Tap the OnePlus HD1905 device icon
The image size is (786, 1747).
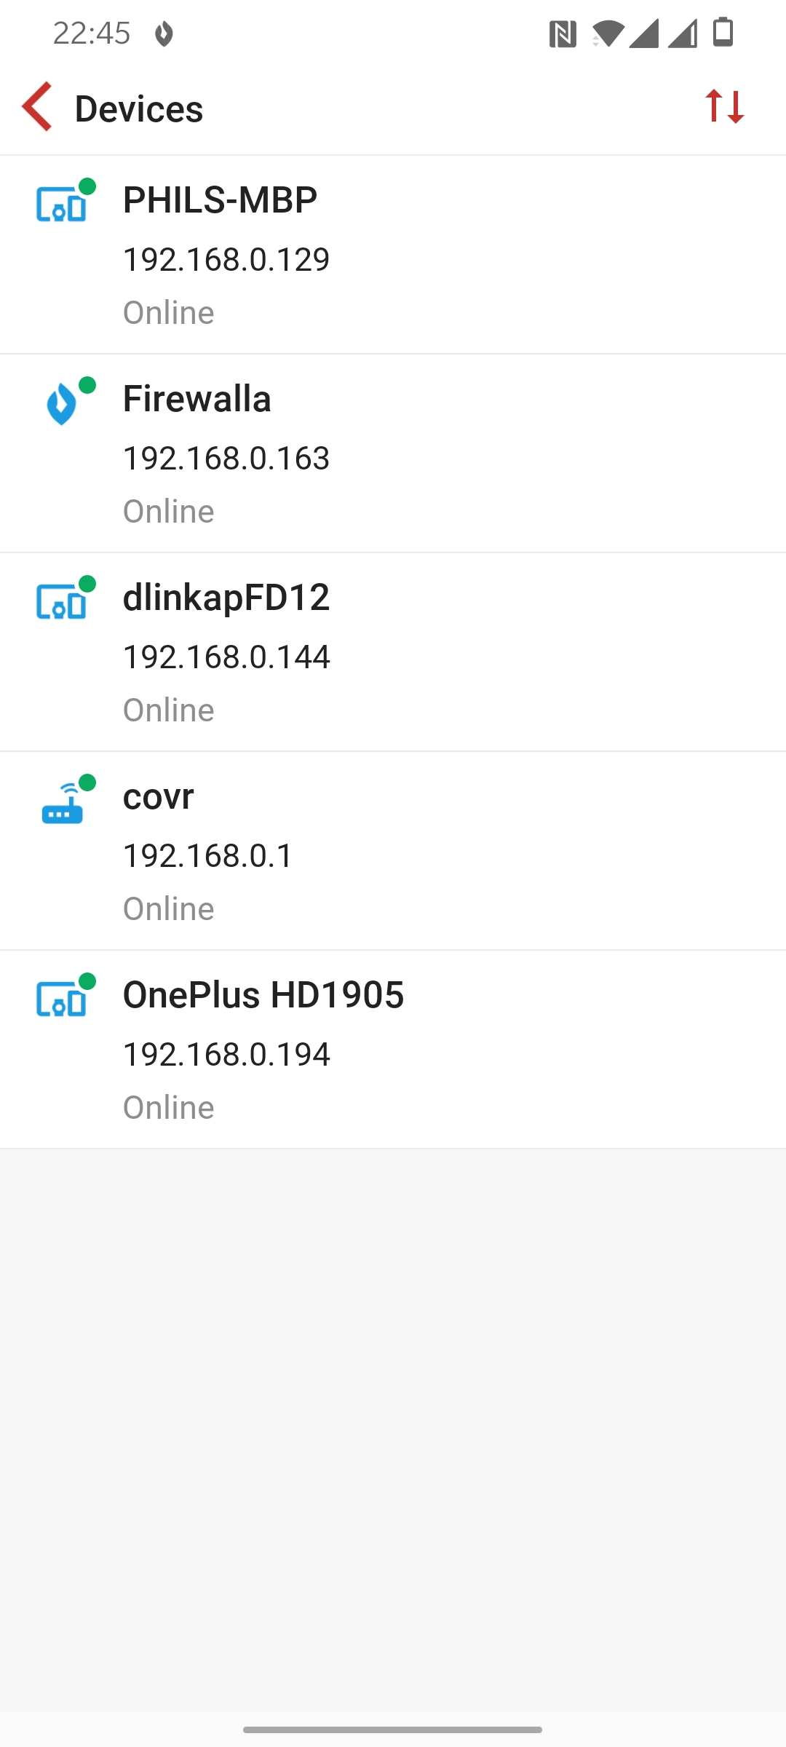[x=65, y=995]
